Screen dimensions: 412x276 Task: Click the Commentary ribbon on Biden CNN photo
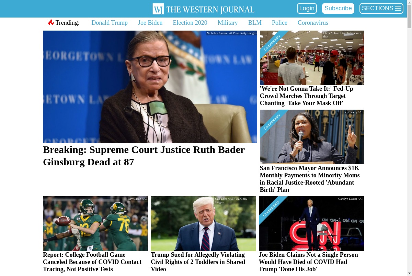click(271, 208)
